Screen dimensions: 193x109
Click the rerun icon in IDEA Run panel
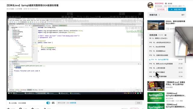coord(10,66)
